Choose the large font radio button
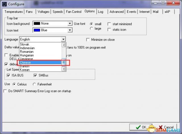 coord(91,28)
